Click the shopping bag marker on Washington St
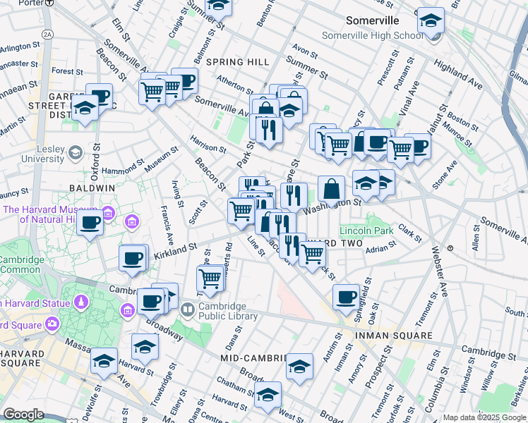Viewport: 528px width, 423px height. click(x=331, y=189)
